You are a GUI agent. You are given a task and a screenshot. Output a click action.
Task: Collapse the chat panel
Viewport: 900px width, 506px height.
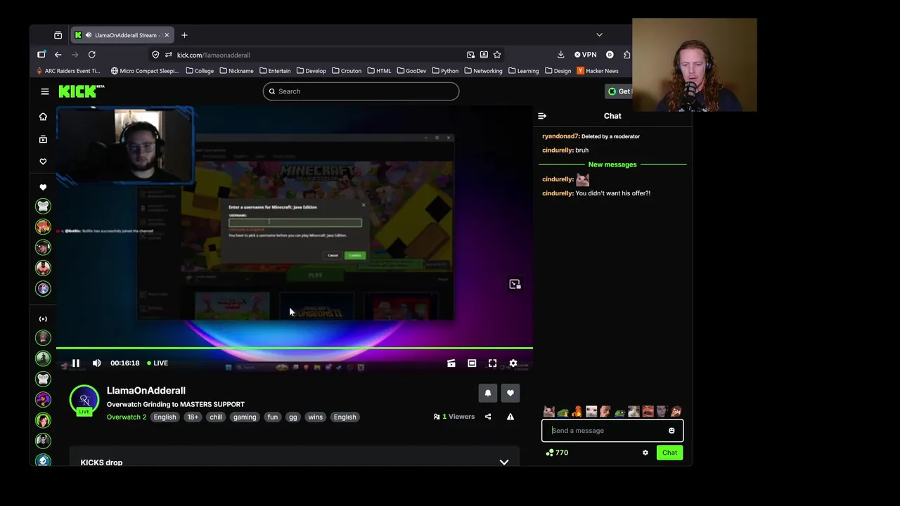coord(542,116)
